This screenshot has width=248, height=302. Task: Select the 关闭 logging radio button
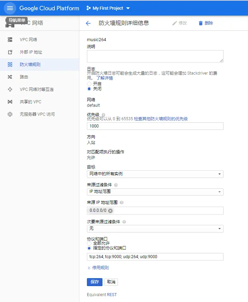pos(89,89)
